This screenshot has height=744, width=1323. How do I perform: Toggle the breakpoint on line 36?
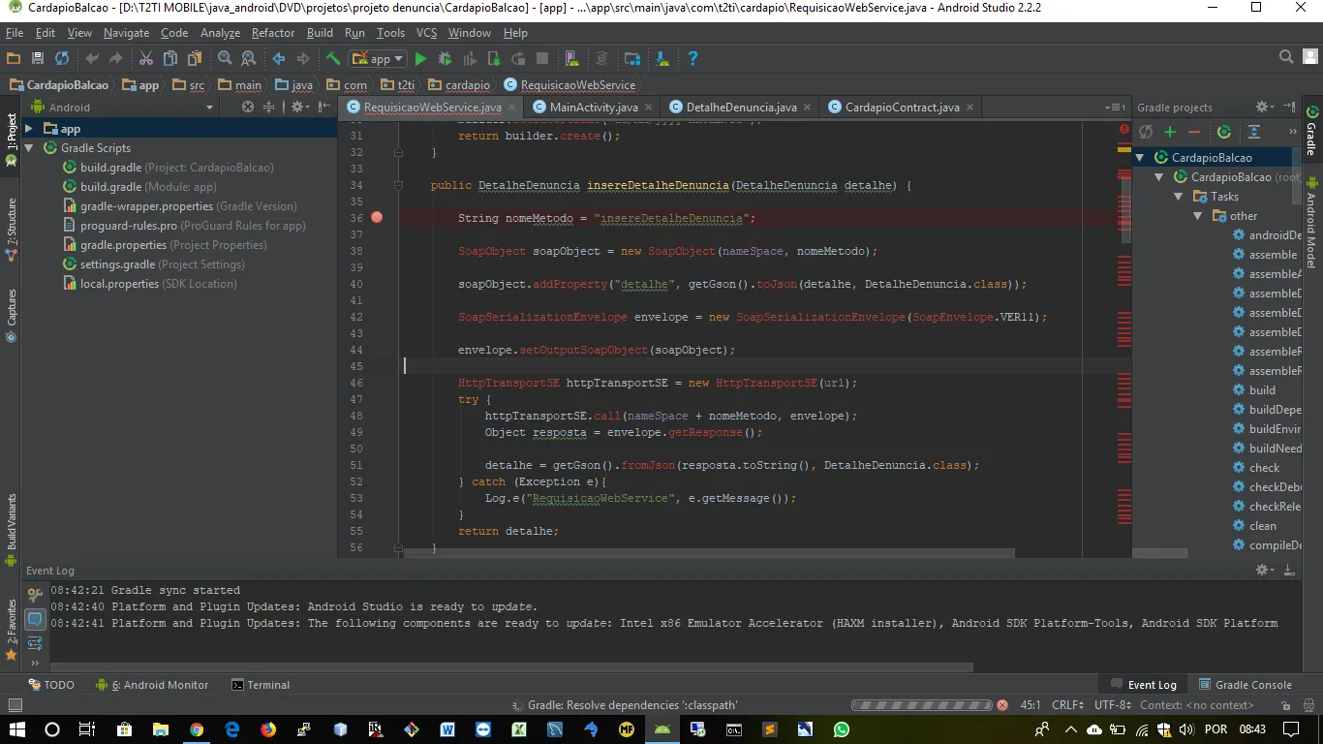(377, 218)
